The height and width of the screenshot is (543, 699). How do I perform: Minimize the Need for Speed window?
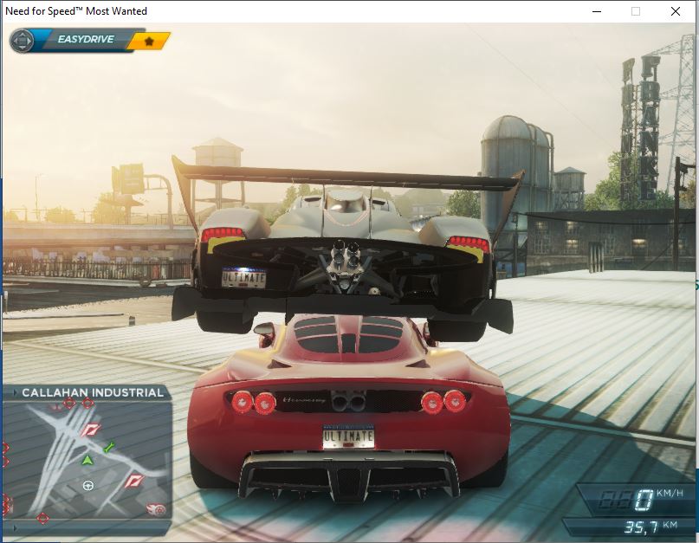[597, 11]
